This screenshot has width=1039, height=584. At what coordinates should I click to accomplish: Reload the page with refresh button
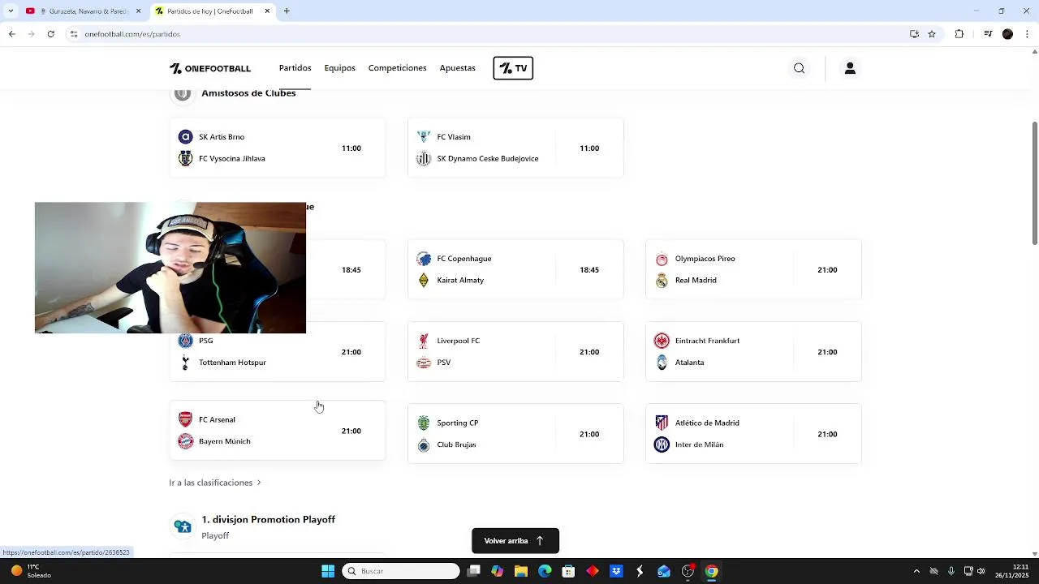51,34
